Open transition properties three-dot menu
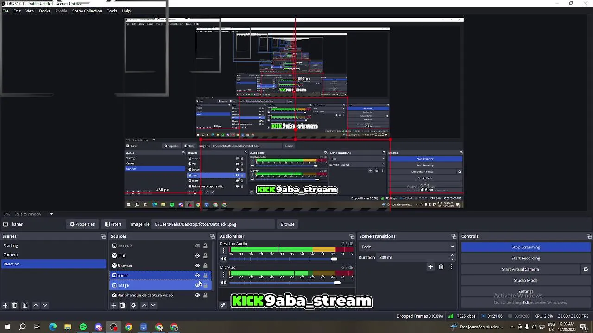 451,267
